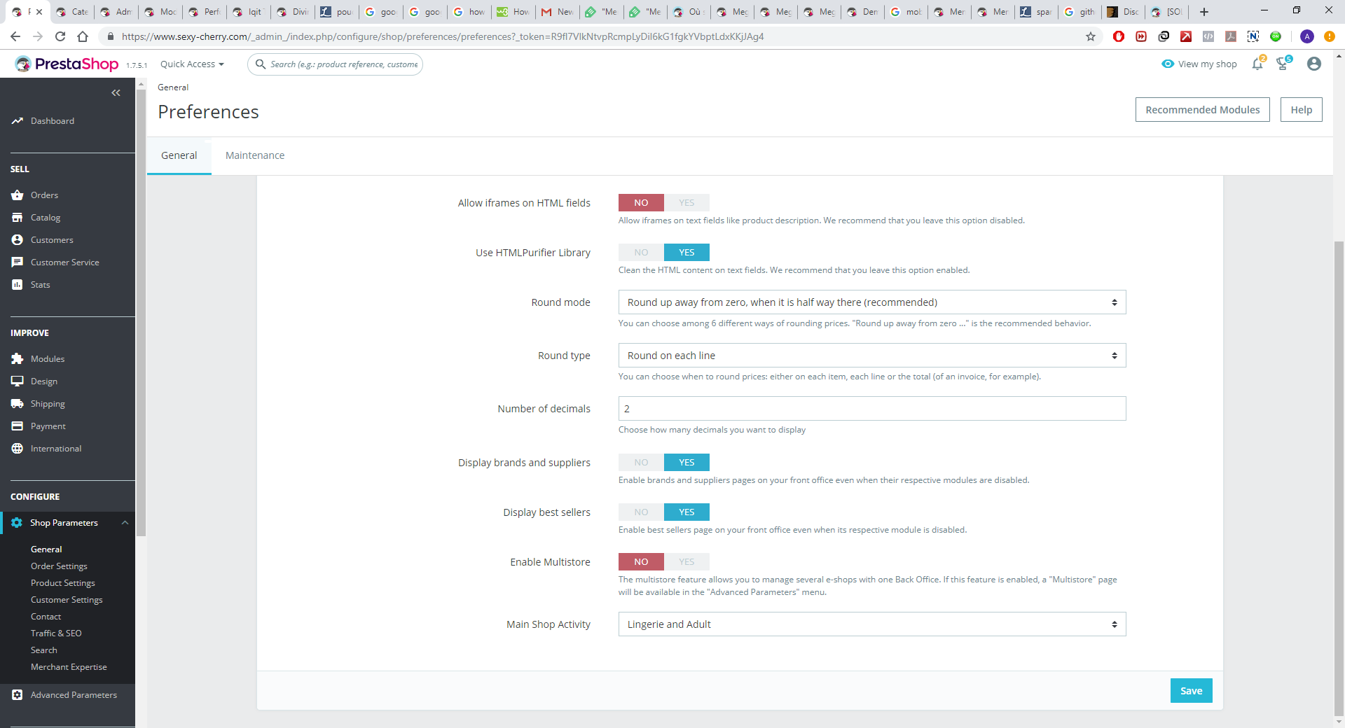Image resolution: width=1345 pixels, height=728 pixels.
Task: Open notifications bell icon
Action: click(x=1258, y=64)
